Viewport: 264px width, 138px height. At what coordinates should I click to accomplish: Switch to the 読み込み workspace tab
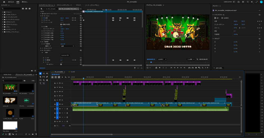[11, 2]
